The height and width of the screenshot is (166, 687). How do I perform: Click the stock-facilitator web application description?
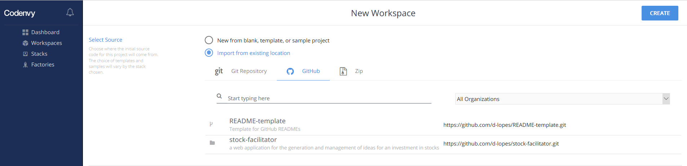pyautogui.click(x=334, y=148)
